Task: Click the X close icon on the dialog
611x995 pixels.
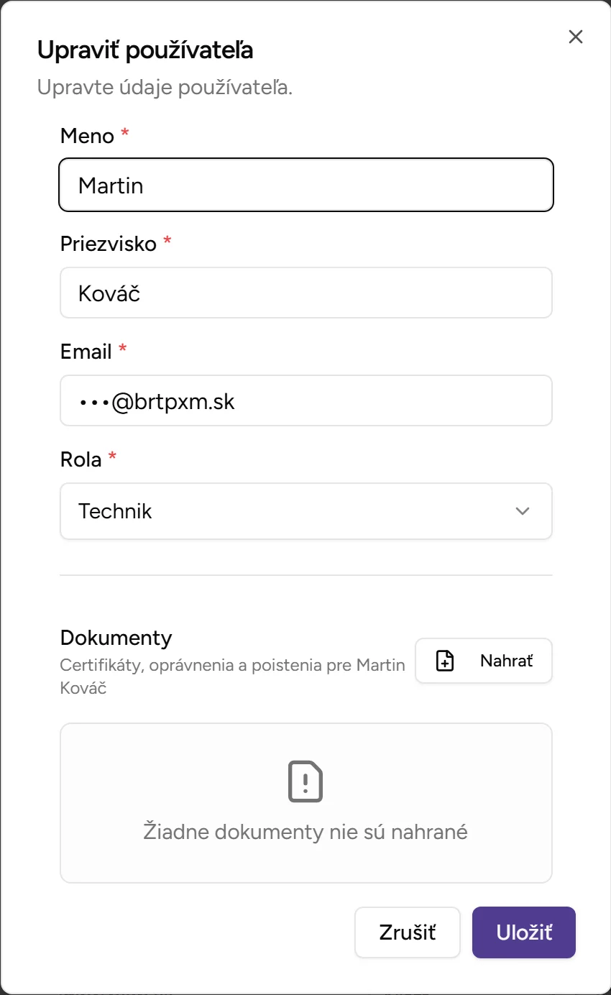Action: [x=575, y=37]
